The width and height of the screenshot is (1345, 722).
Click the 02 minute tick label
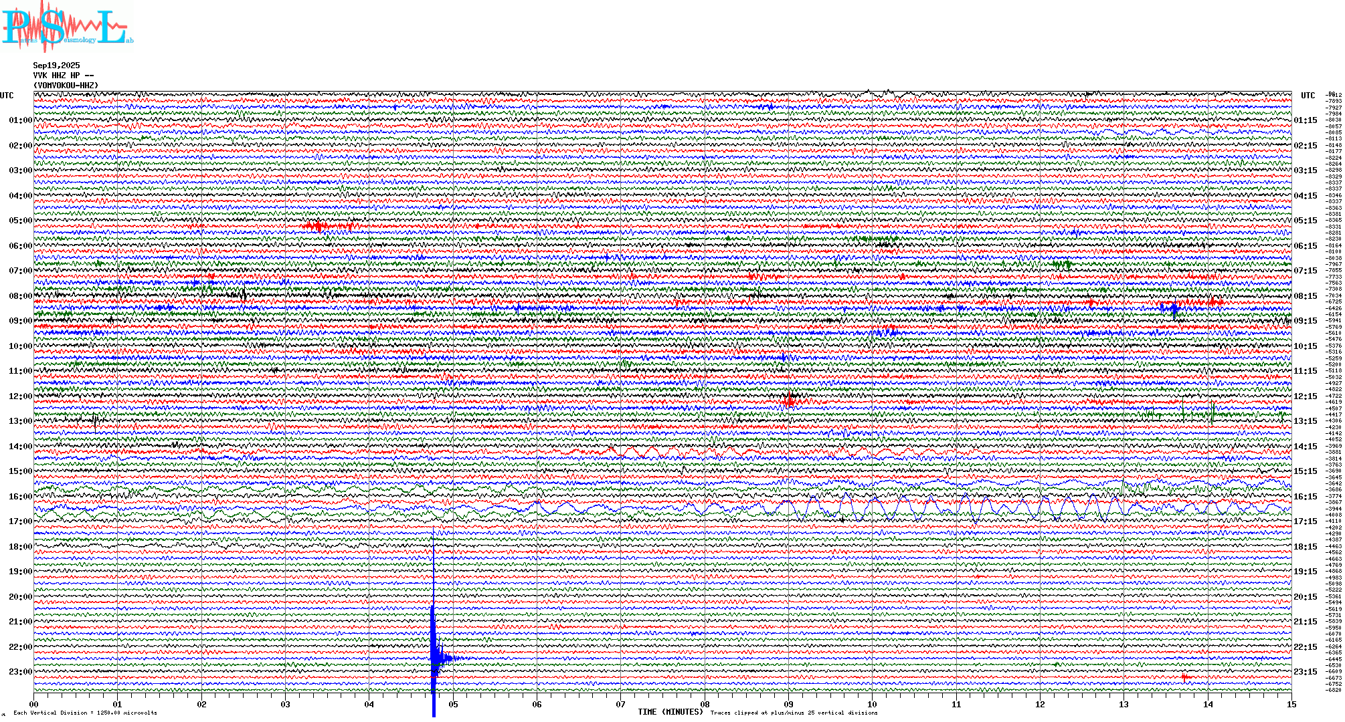(201, 705)
